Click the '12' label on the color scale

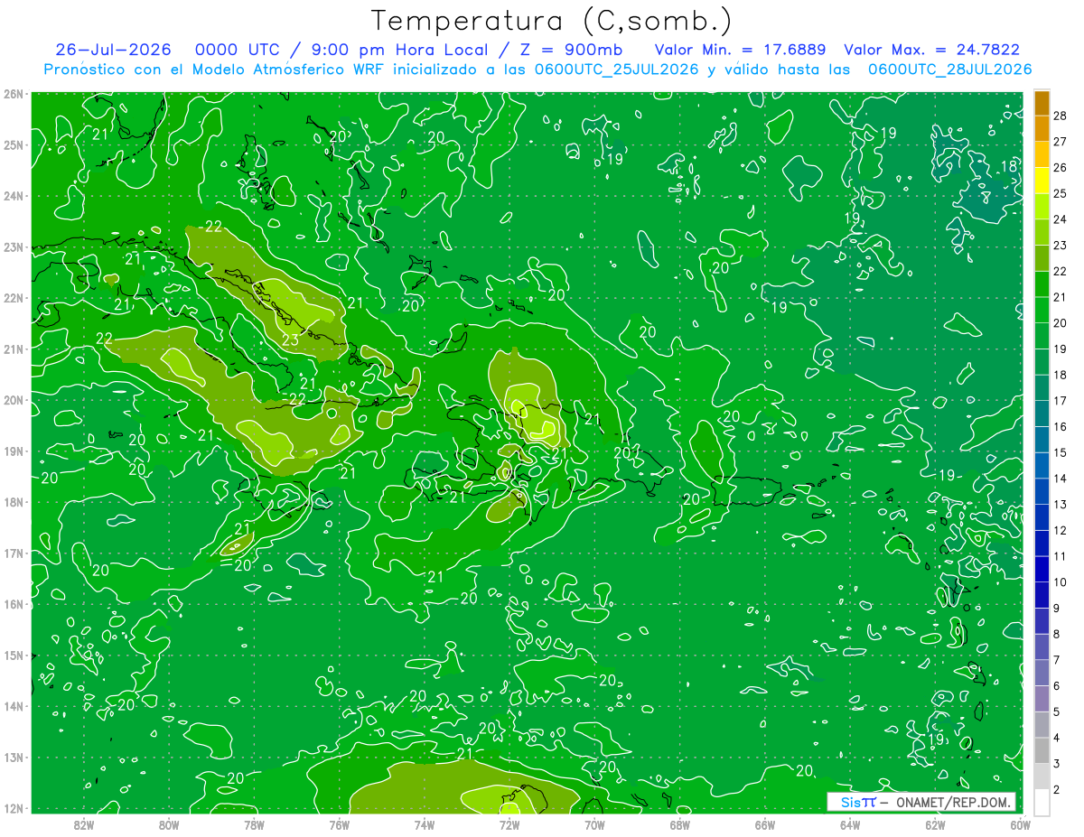tap(1061, 531)
